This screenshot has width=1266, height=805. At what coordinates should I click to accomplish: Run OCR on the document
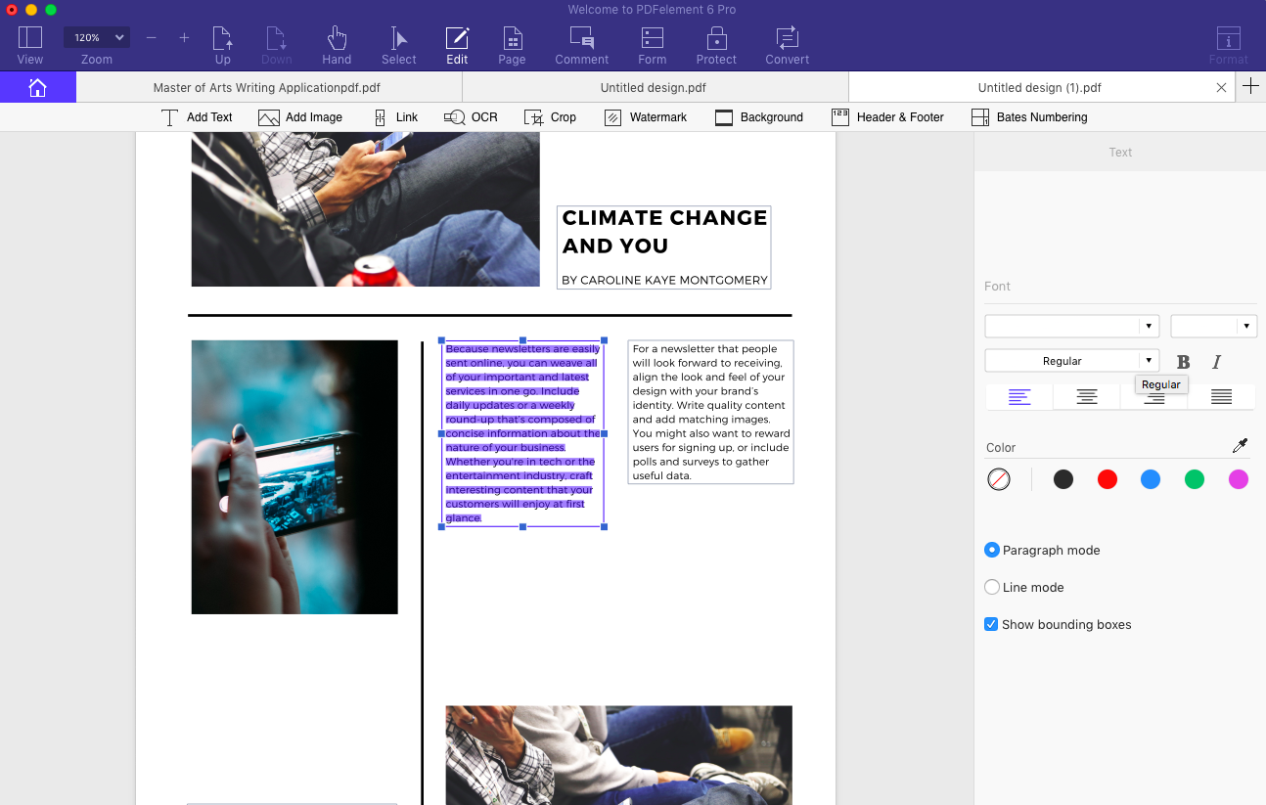coord(470,116)
